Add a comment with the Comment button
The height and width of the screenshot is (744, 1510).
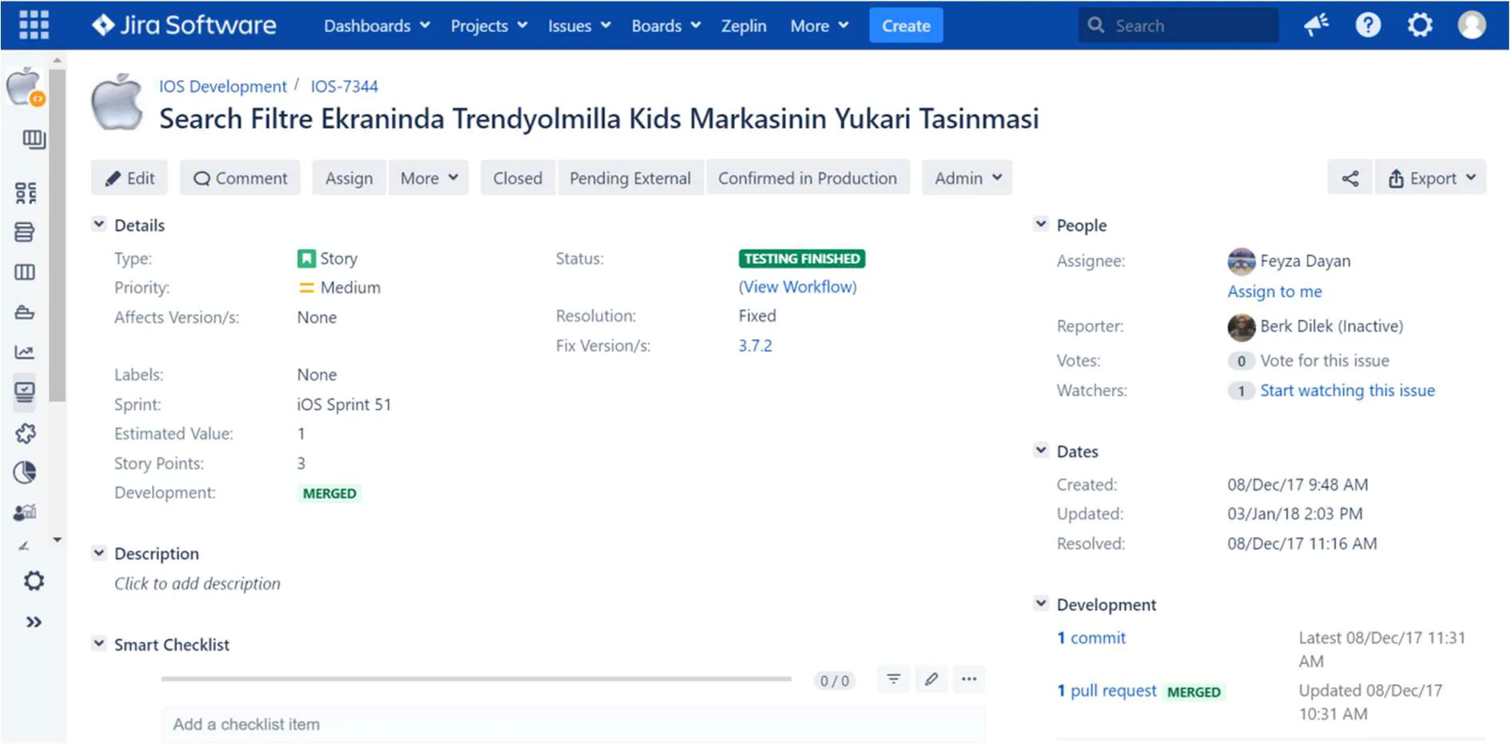point(240,178)
